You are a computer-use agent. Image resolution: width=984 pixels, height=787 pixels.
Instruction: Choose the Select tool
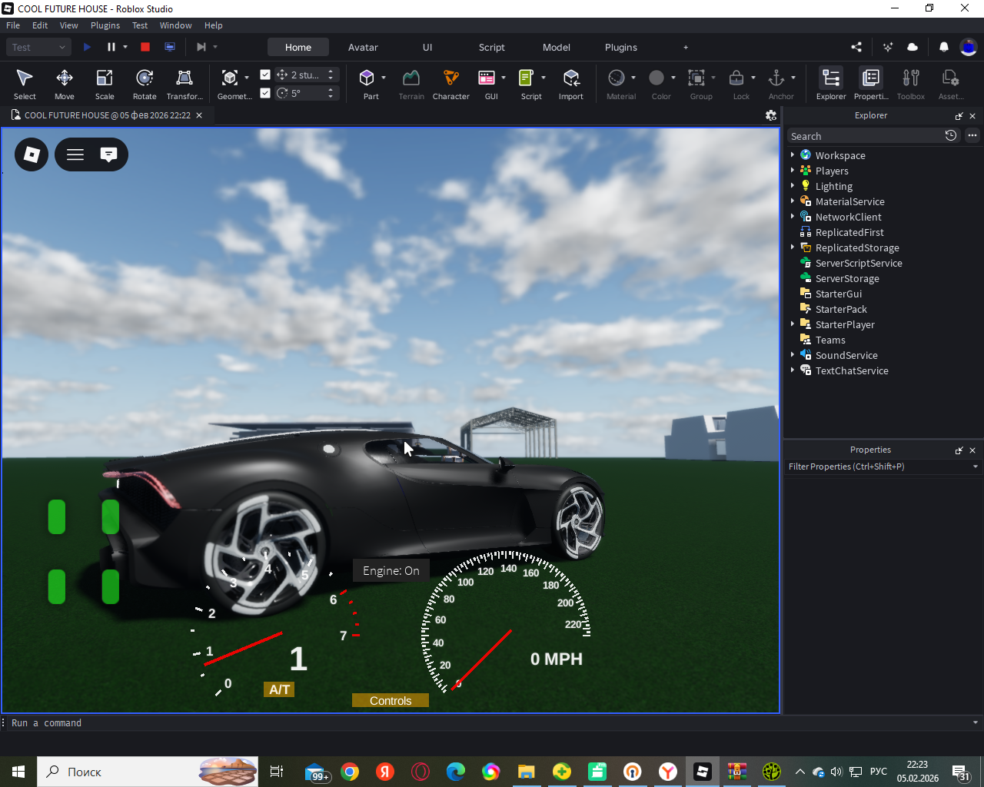tap(25, 84)
